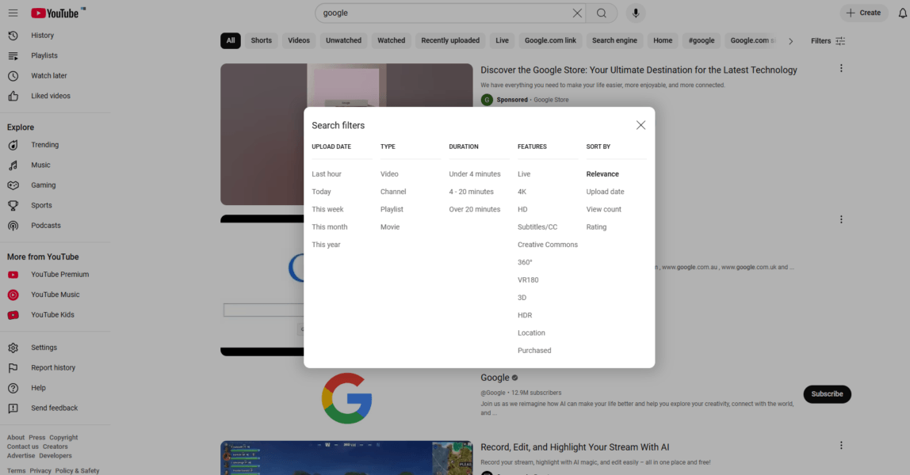
Task: Open the three-dot menu on the Google Store result
Action: click(x=841, y=68)
